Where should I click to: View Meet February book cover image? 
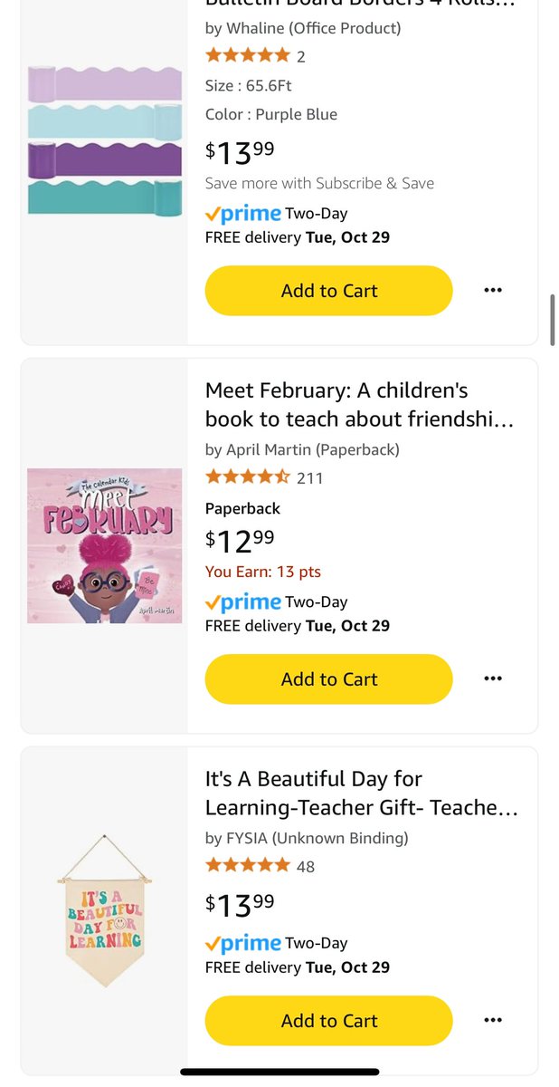tap(104, 545)
